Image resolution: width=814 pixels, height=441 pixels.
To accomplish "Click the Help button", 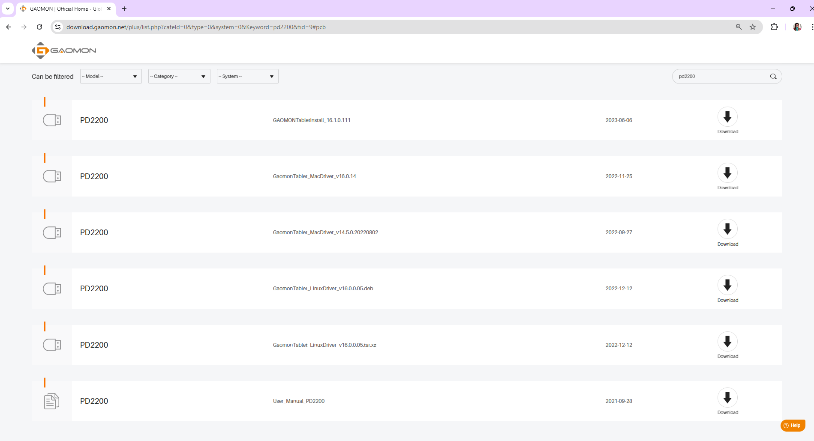I will tap(793, 426).
